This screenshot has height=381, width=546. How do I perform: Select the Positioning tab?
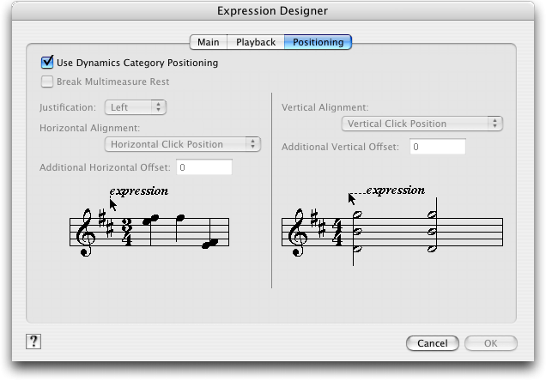pyautogui.click(x=318, y=42)
